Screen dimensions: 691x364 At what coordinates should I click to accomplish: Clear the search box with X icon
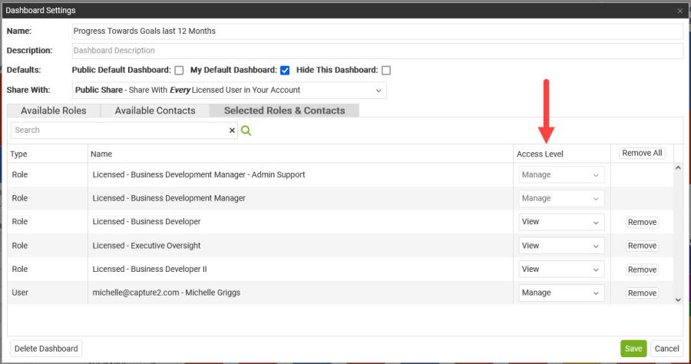coord(232,131)
